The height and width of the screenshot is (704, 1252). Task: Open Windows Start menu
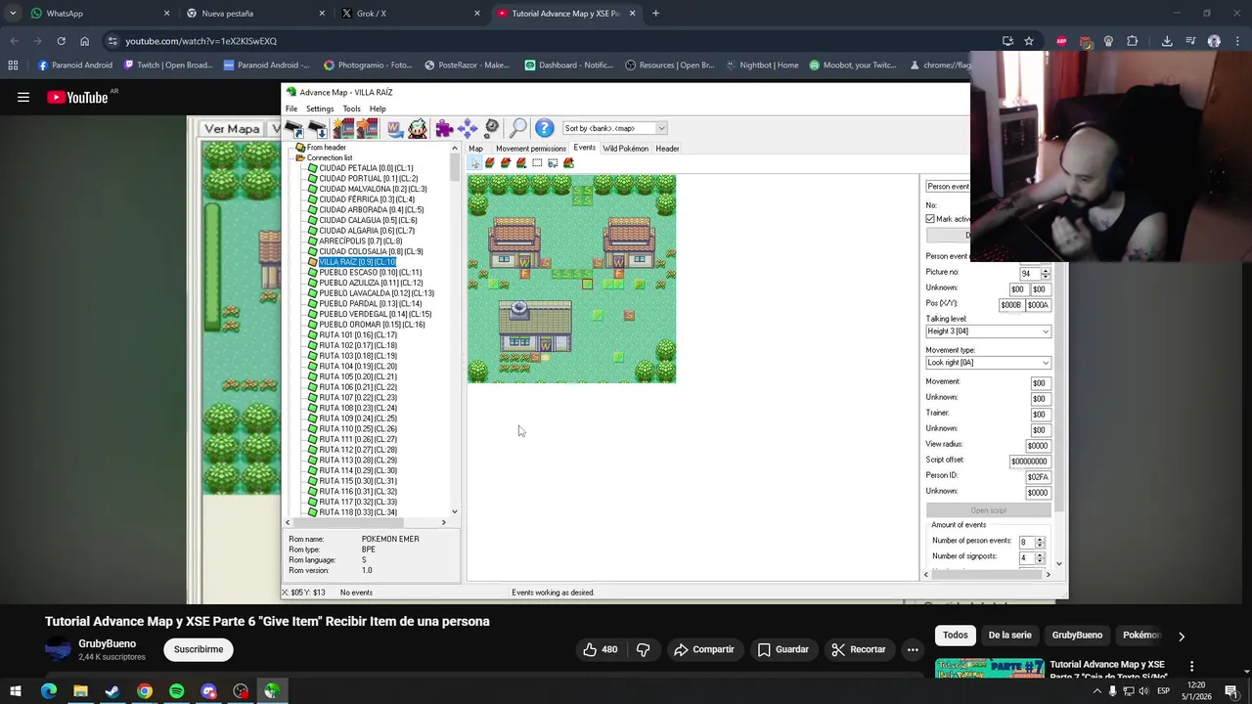16,691
